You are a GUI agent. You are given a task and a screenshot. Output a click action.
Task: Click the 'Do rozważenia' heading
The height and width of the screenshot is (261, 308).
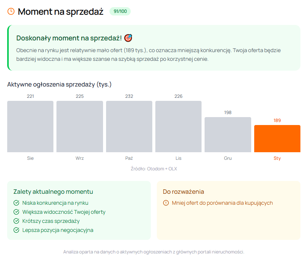point(183,192)
